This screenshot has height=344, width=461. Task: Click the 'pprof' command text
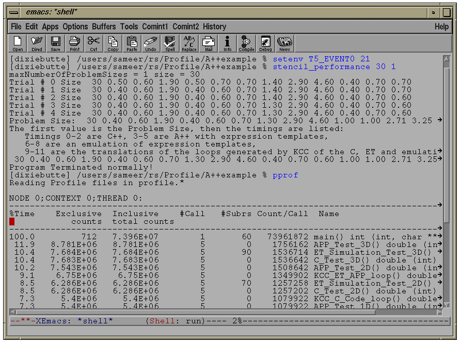[x=285, y=175]
